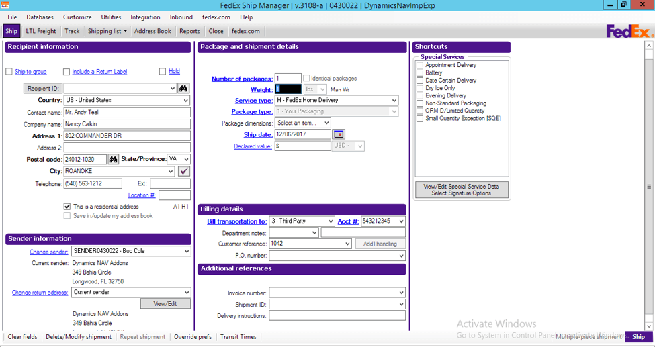Click the purple Ship button at bottom
The image size is (655, 347).
pos(638,336)
